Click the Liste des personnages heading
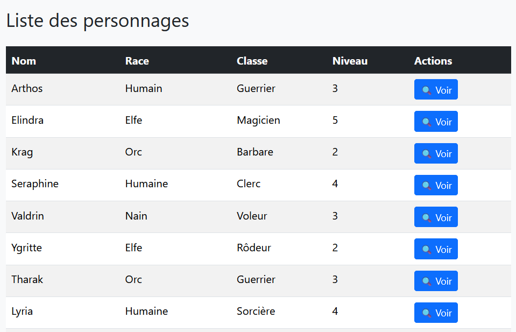Screen dimensions: 516x332 point(97,21)
